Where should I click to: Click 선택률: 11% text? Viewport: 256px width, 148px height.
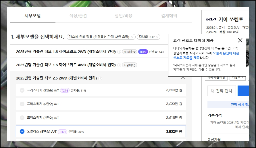coord(78,91)
